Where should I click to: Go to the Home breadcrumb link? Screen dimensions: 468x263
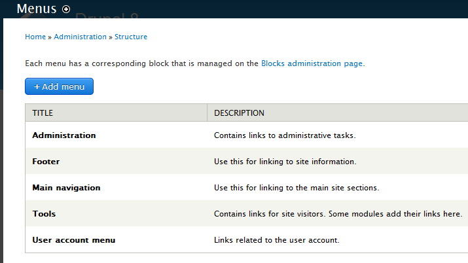(x=35, y=37)
